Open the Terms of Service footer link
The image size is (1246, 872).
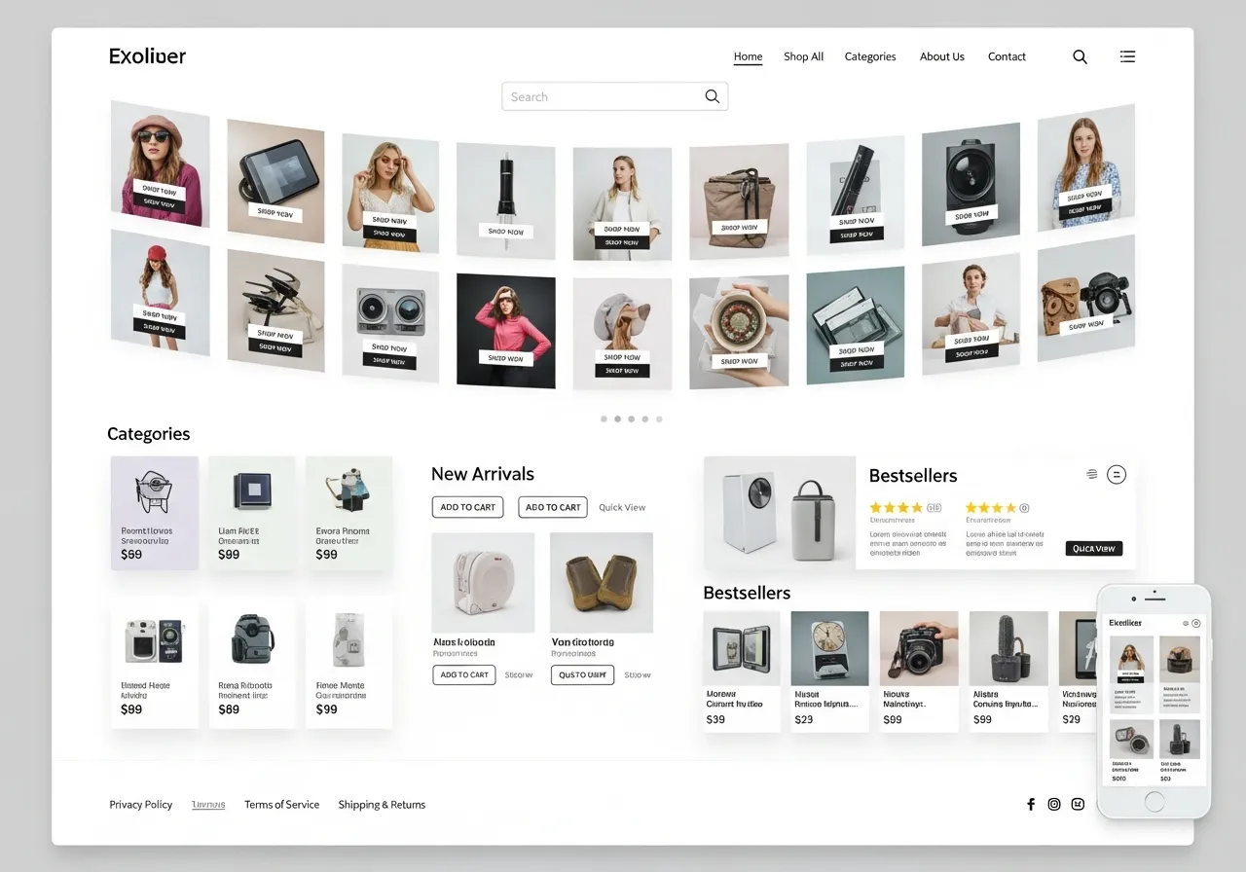coord(281,804)
